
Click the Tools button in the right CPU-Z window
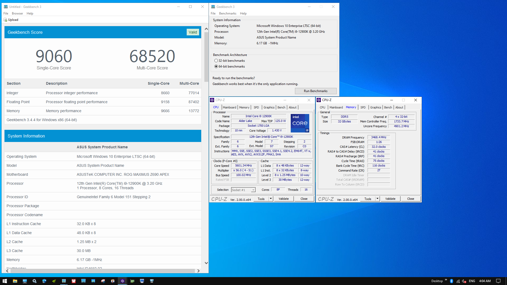(368, 199)
